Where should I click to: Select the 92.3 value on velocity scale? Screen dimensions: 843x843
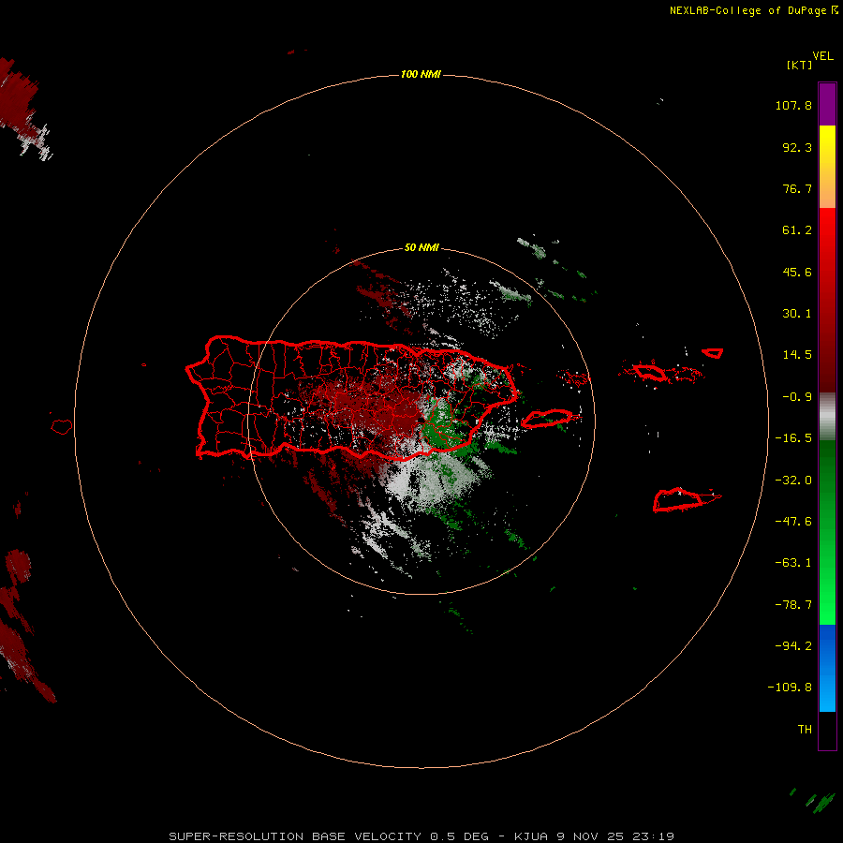(x=797, y=147)
